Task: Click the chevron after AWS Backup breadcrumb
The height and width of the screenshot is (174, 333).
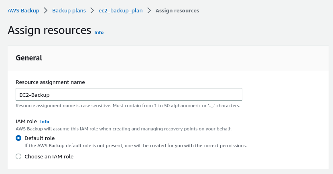Action: click(46, 10)
